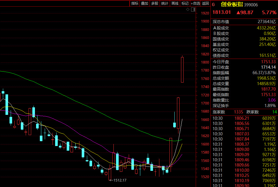Select the 1810.25 tick trade row

point(244,175)
